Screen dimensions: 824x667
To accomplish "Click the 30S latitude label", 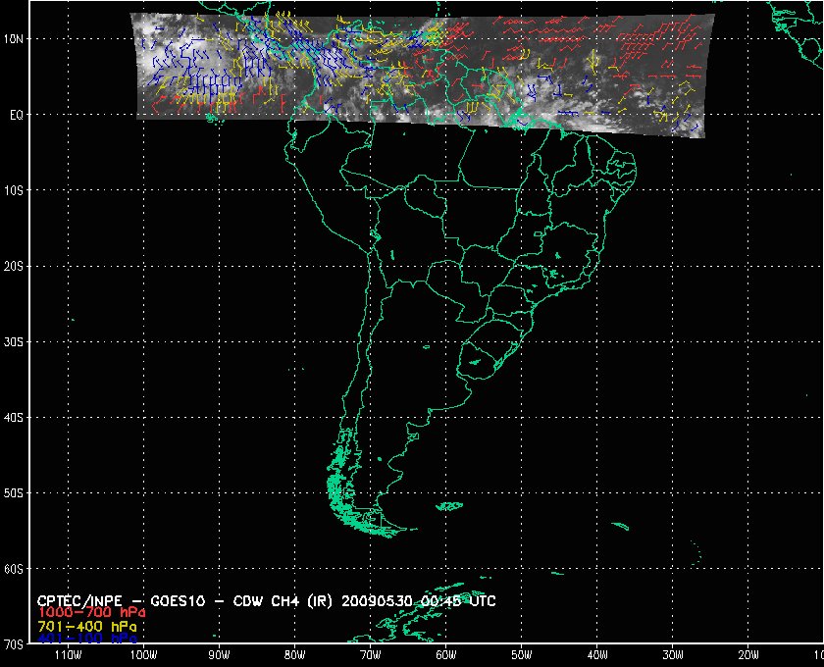I will tap(14, 341).
